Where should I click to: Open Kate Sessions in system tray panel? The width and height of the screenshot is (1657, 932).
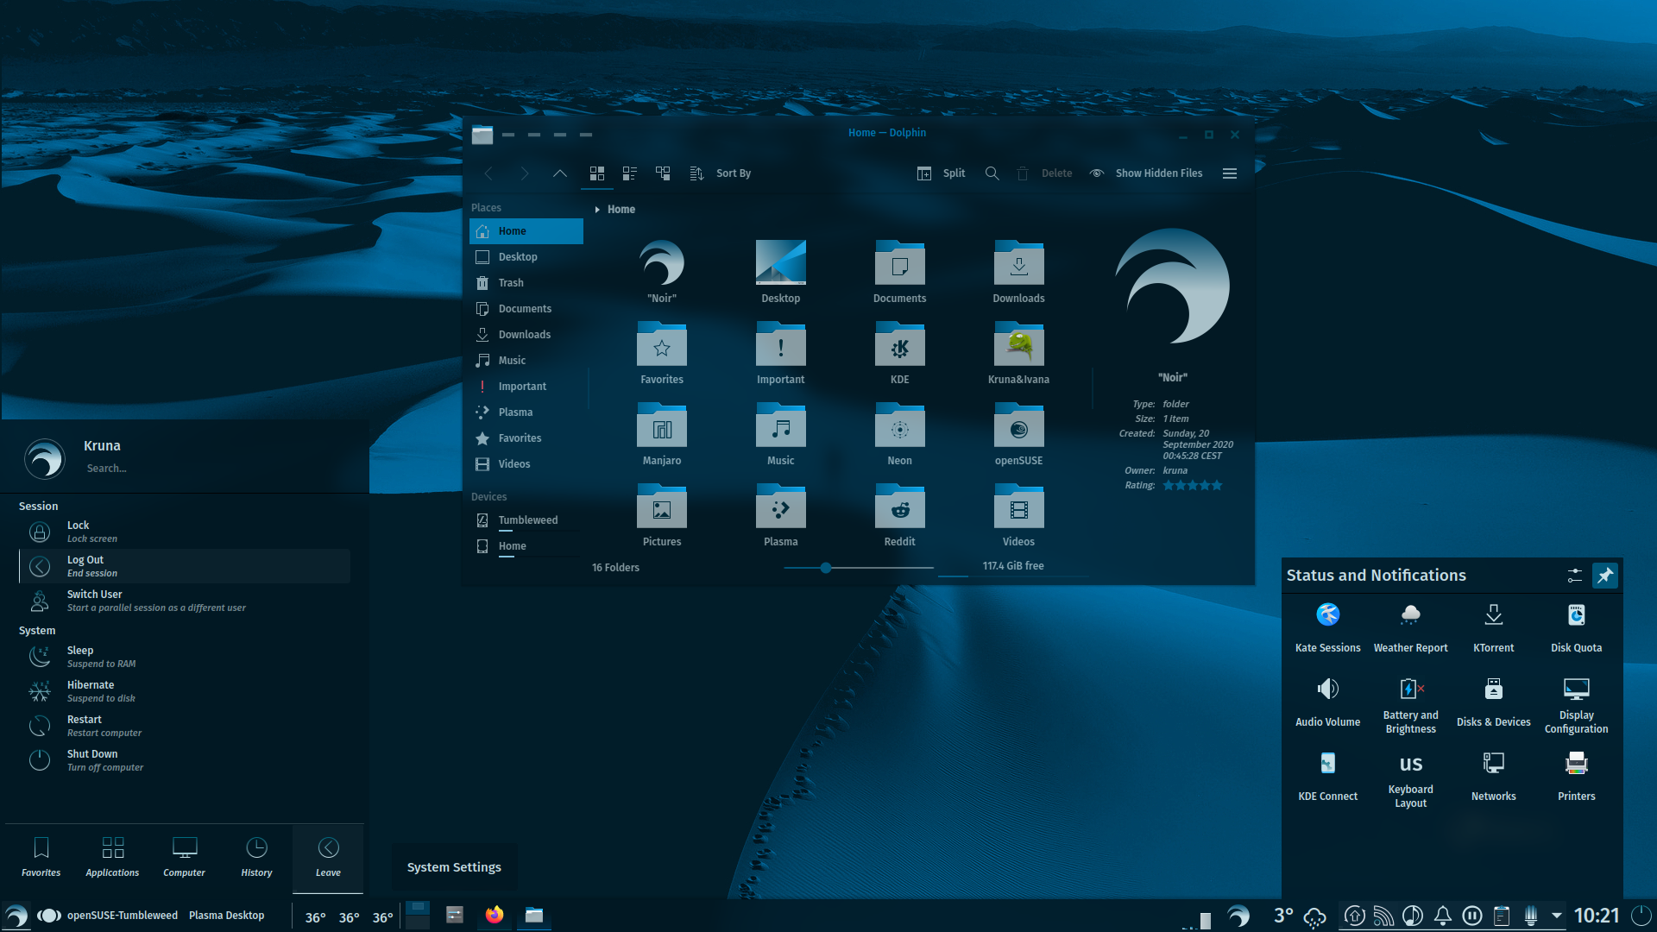point(1327,627)
